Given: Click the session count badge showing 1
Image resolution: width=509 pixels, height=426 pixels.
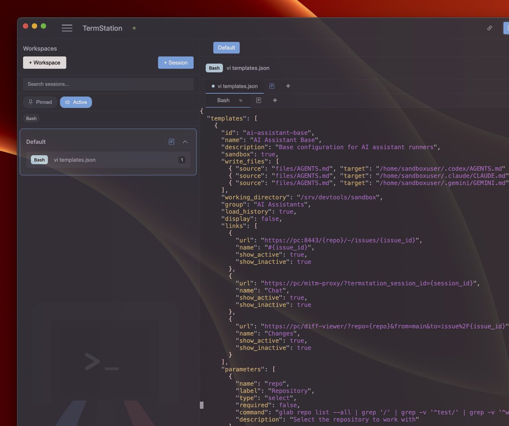Looking at the screenshot, I should click(x=182, y=160).
